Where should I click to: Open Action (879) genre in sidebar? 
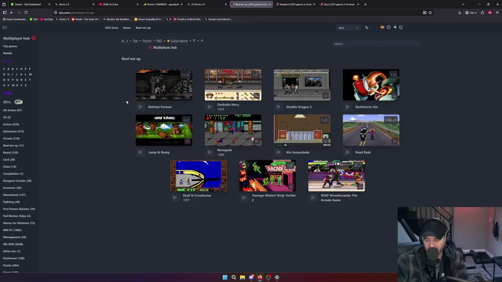[11, 125]
